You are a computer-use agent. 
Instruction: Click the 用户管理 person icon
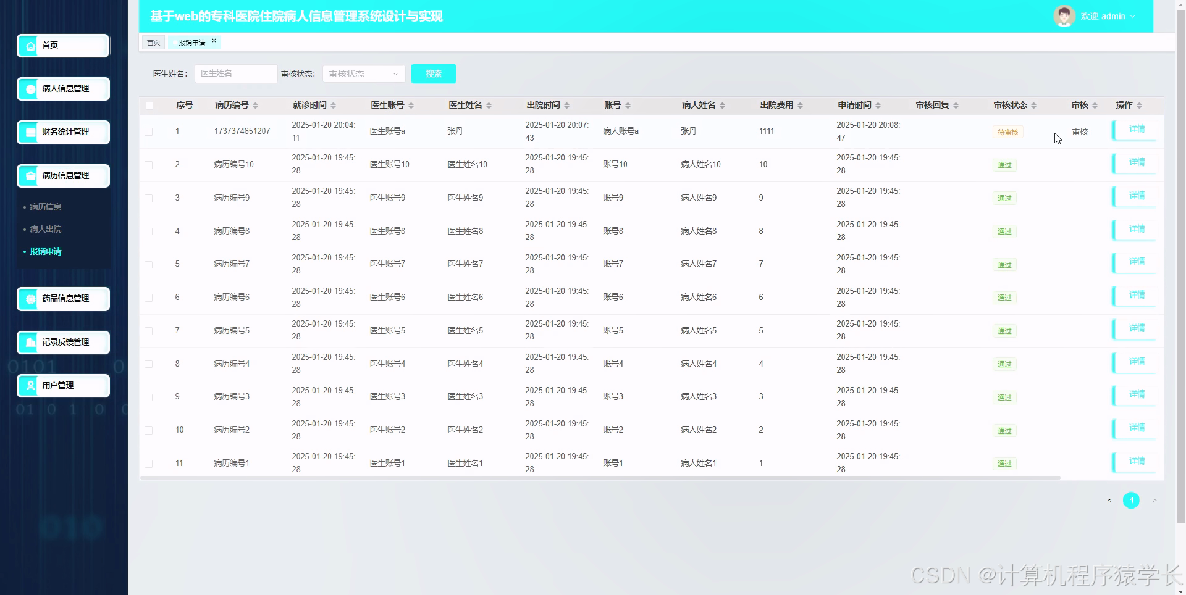tap(30, 386)
